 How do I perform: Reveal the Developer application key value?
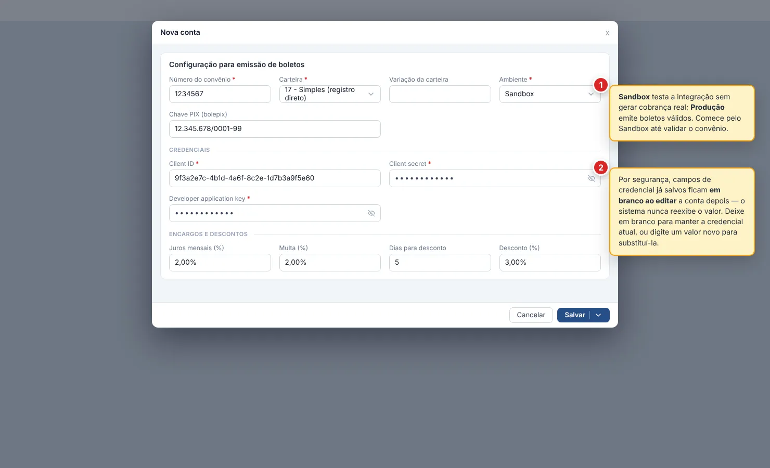[x=371, y=213]
